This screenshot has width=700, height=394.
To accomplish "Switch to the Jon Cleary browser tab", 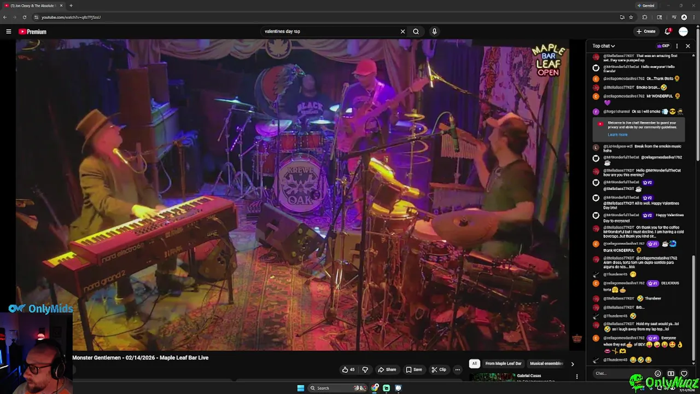I will pyautogui.click(x=33, y=5).
